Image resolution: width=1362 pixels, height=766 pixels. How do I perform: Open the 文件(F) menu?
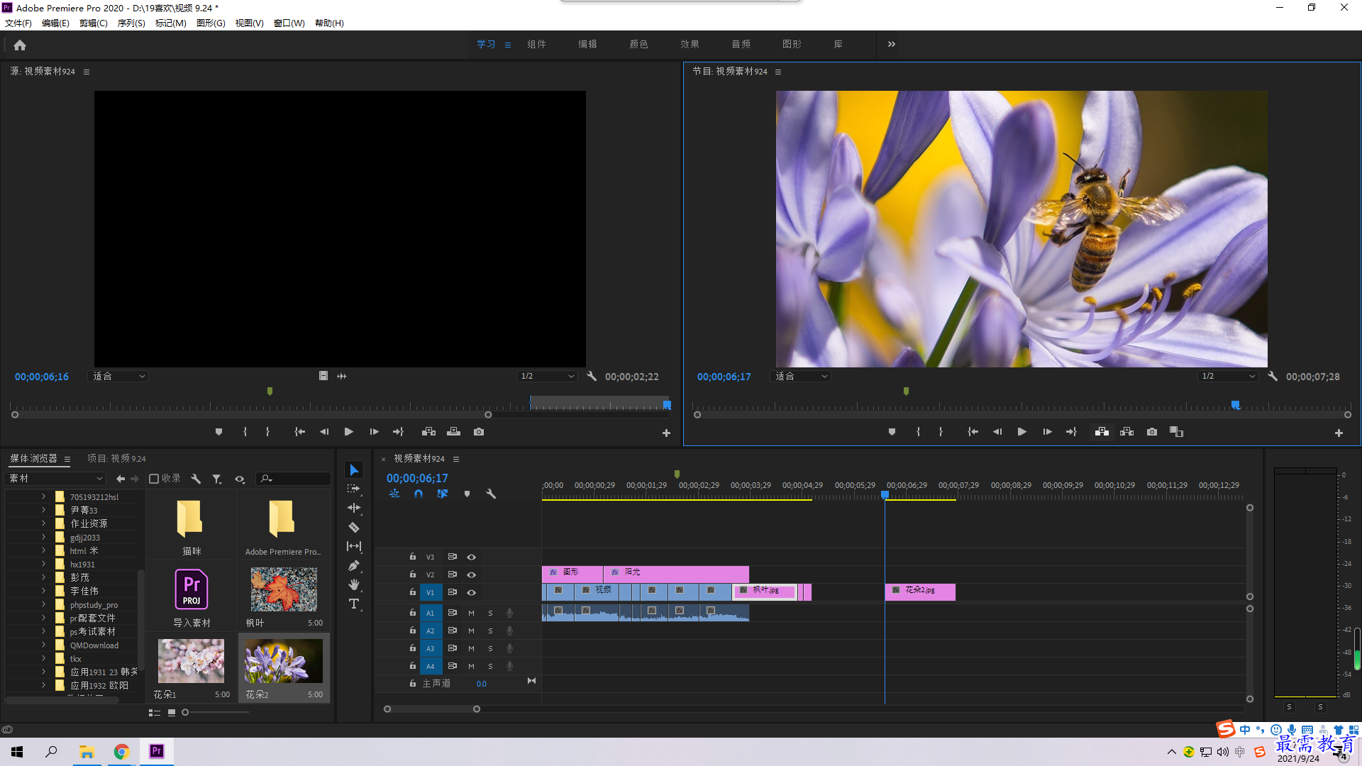pos(18,23)
